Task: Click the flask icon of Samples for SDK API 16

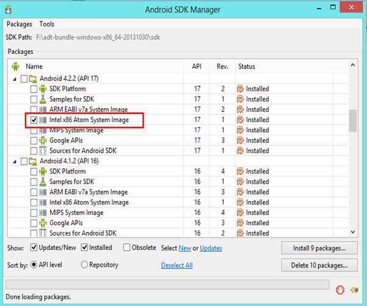Action: coord(43,182)
